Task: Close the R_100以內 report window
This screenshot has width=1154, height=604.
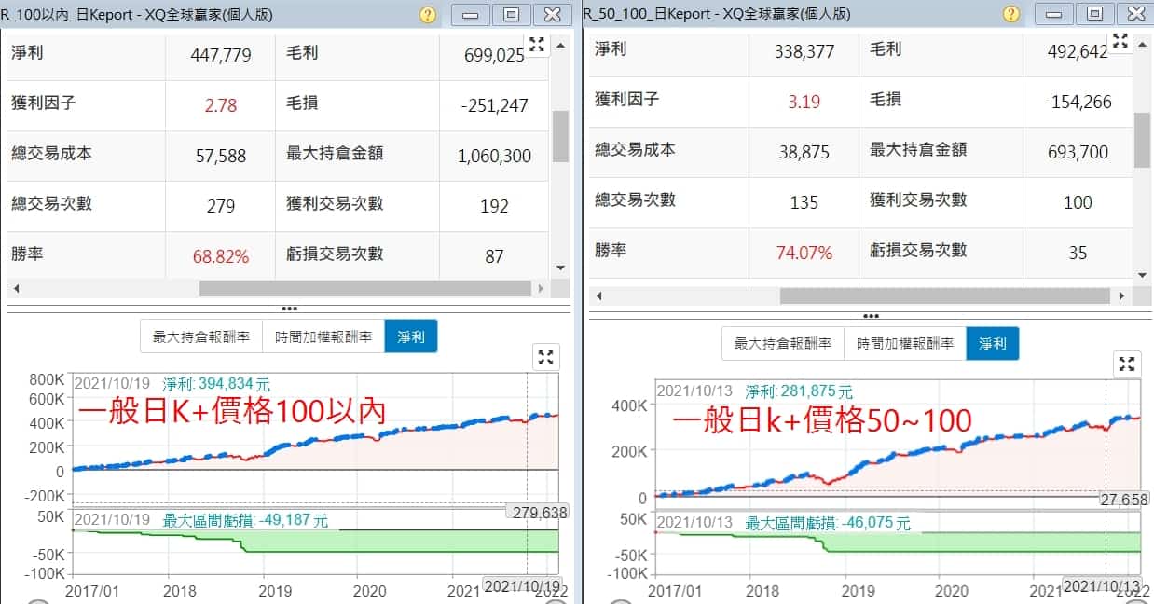Action: point(552,15)
